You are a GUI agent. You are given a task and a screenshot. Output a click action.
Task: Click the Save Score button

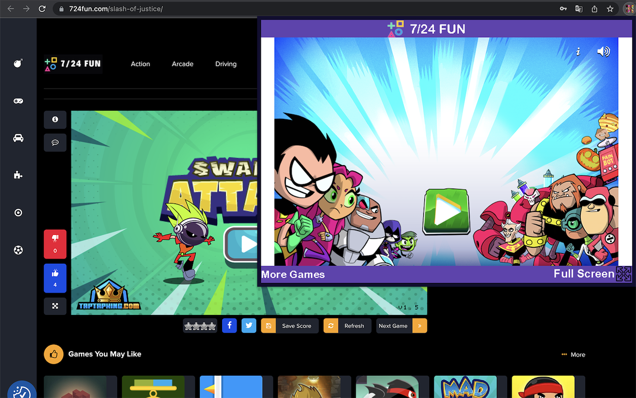coord(290,326)
